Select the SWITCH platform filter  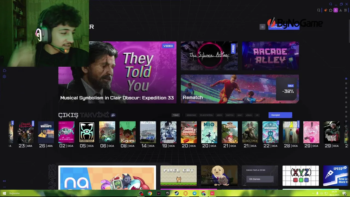(230, 115)
